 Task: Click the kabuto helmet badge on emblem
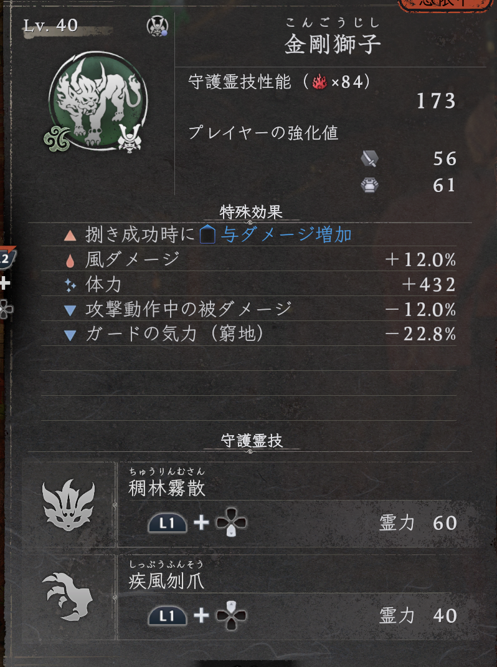pyautogui.click(x=130, y=138)
